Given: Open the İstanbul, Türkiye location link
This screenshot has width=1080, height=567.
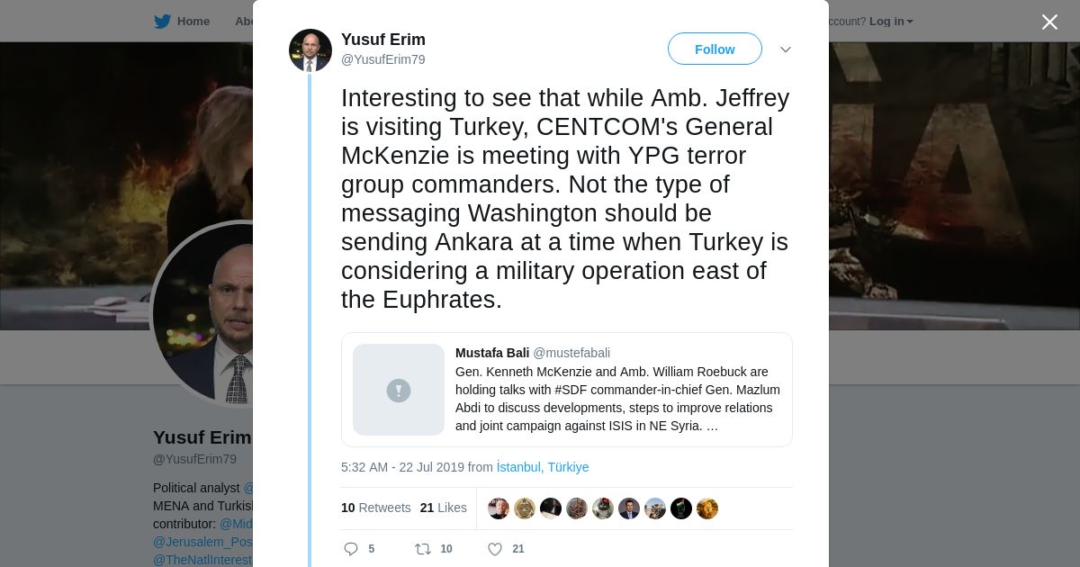Looking at the screenshot, I should [543, 467].
